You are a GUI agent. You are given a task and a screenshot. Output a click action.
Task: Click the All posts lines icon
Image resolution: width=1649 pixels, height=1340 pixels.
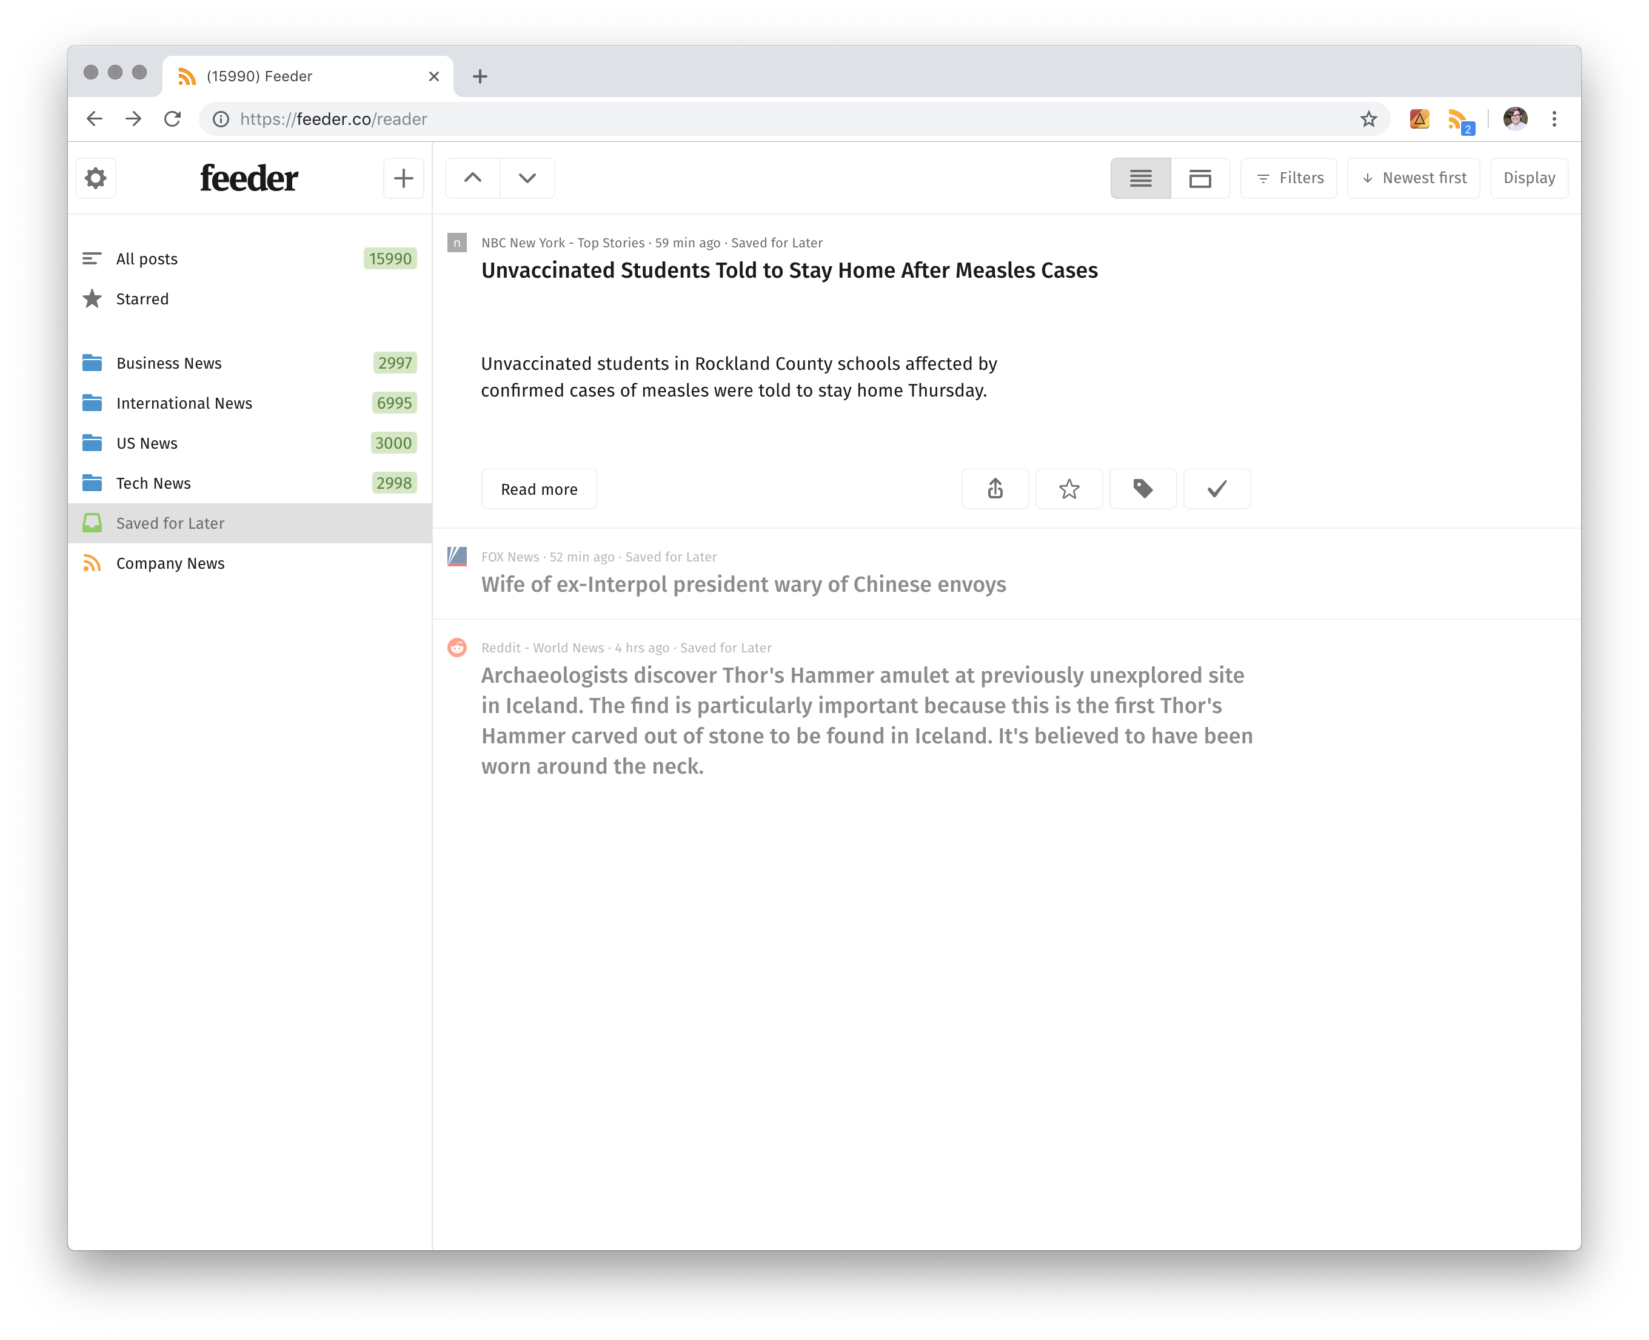(92, 258)
